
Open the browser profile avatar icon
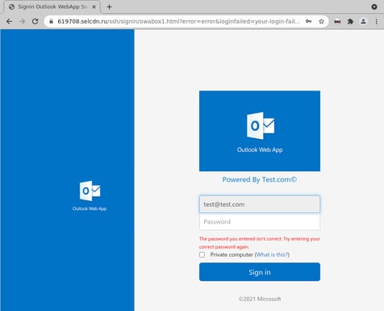pyautogui.click(x=363, y=22)
